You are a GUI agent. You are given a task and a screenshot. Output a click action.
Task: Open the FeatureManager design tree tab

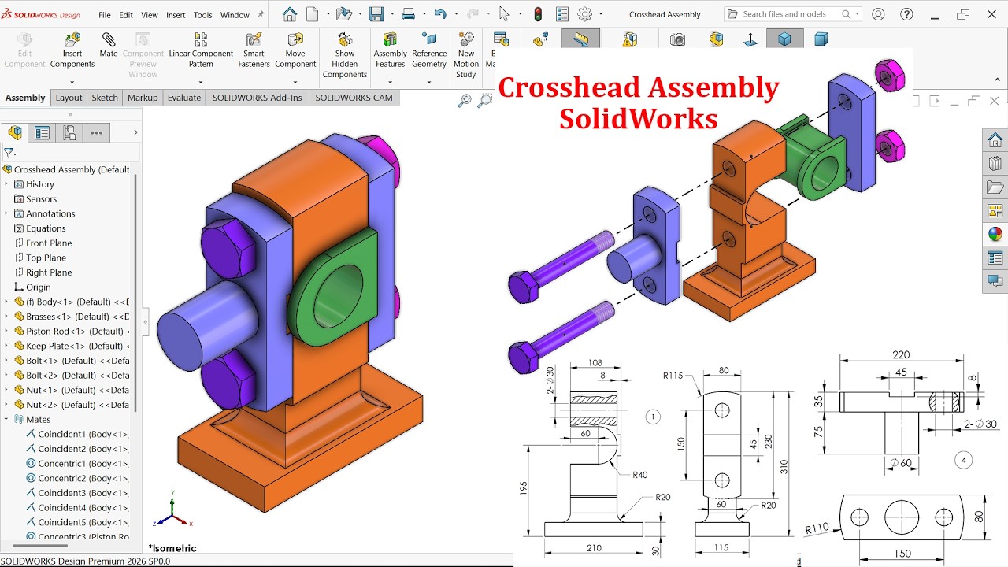pos(15,132)
